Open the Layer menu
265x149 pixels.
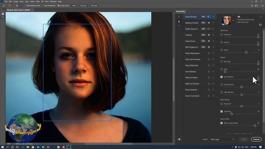tap(22, 2)
